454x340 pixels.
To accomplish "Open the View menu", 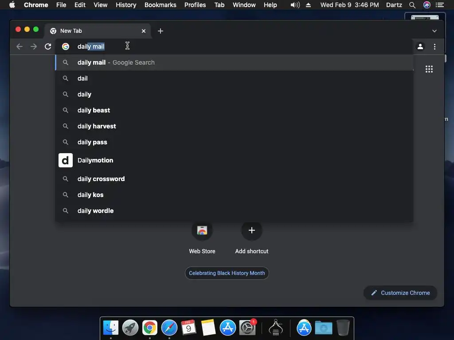I will tap(101, 5).
